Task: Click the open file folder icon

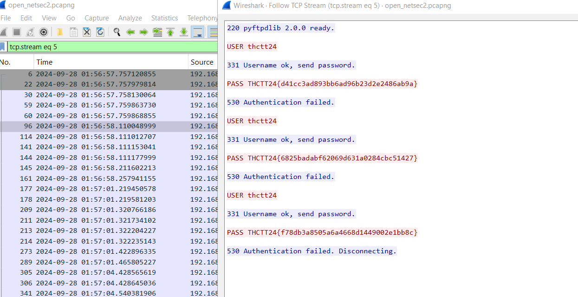Action: [60, 32]
